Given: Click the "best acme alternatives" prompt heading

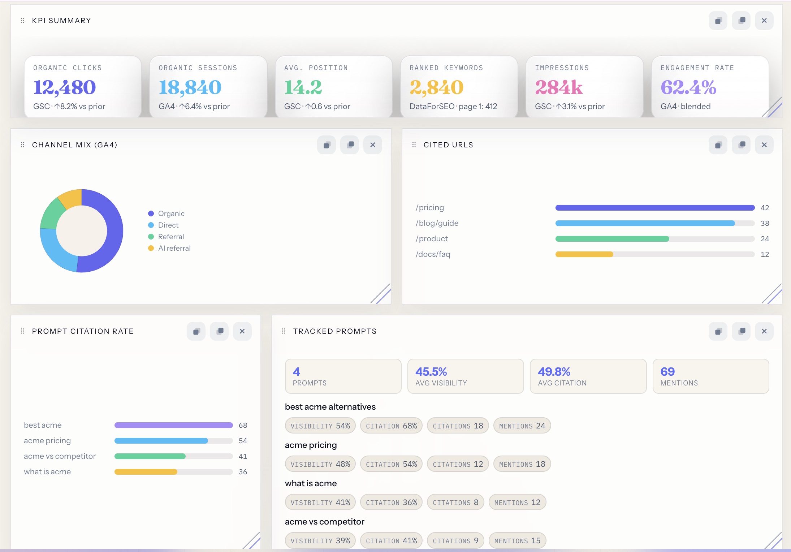Looking at the screenshot, I should (x=330, y=407).
